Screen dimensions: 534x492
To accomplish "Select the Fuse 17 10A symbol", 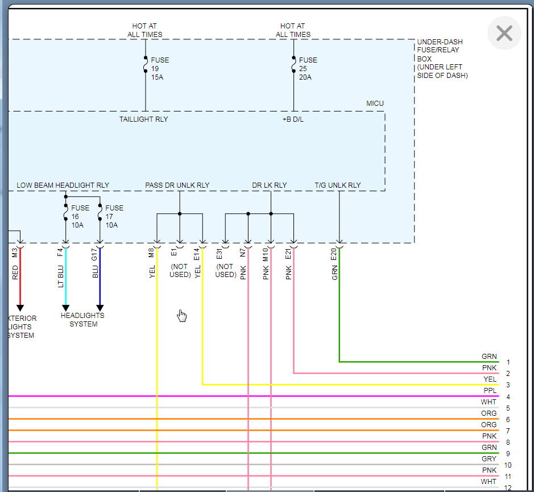I will pos(100,212).
